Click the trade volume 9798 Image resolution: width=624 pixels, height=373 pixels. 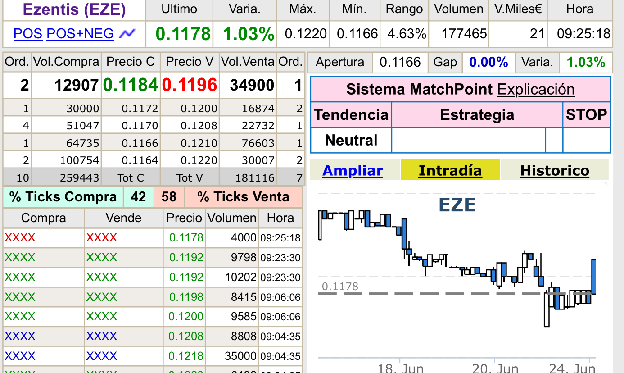coord(244,257)
